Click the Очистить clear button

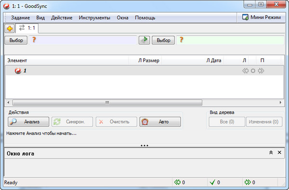tap(116, 122)
